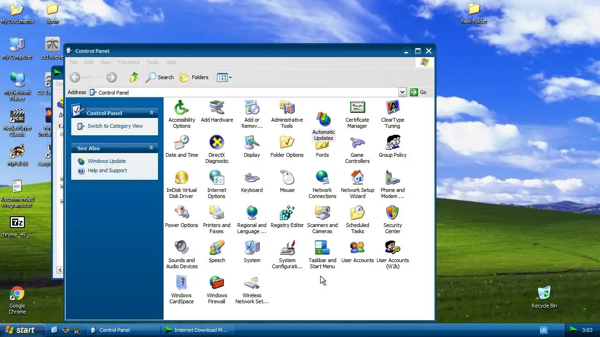Open the Tools menu

(x=153, y=62)
